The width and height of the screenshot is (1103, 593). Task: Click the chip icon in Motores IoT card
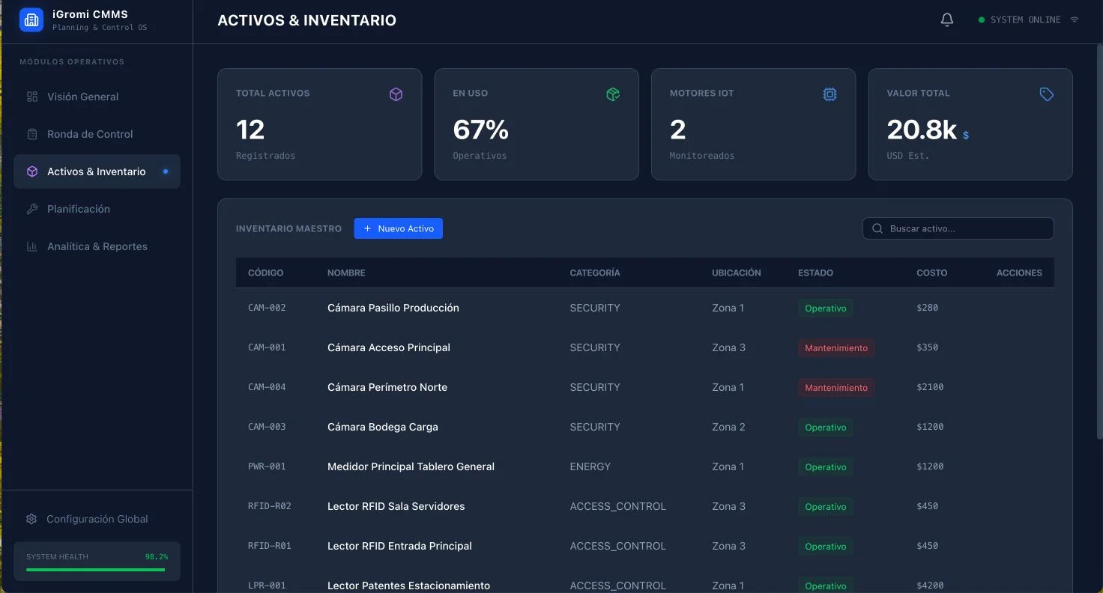coord(829,94)
